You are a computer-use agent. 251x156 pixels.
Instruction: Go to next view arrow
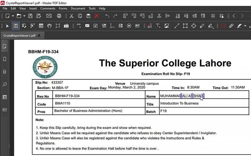pyautogui.click(x=242, y=16)
